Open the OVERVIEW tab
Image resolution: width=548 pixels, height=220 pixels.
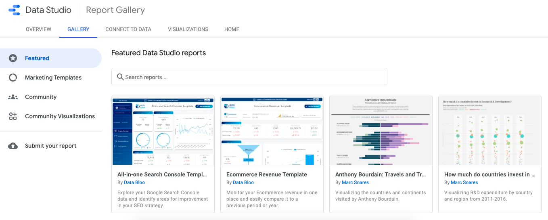coord(39,29)
